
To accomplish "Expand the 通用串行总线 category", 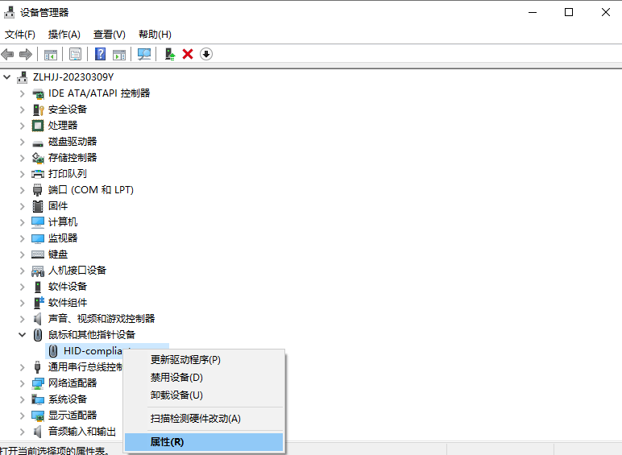I will (23, 367).
